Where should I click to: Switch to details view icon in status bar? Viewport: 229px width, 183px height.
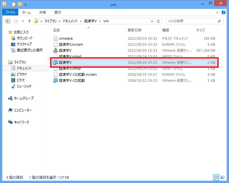tap(216, 177)
